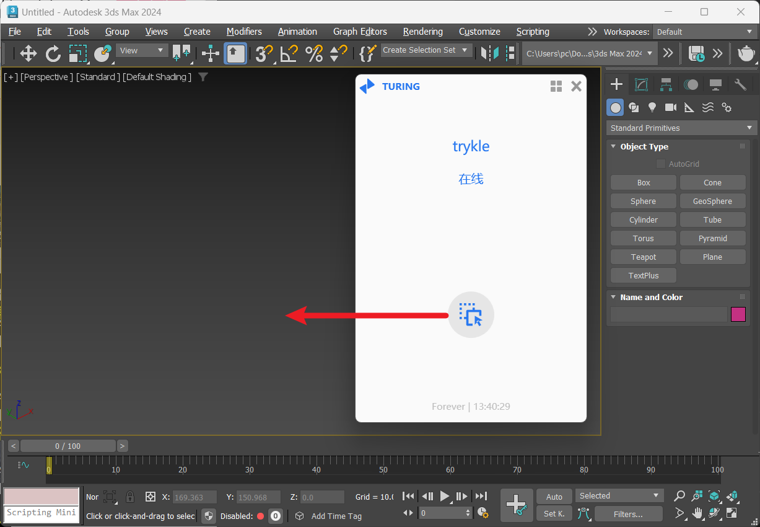Open the Standard Primitives dropdown

[x=681, y=128]
